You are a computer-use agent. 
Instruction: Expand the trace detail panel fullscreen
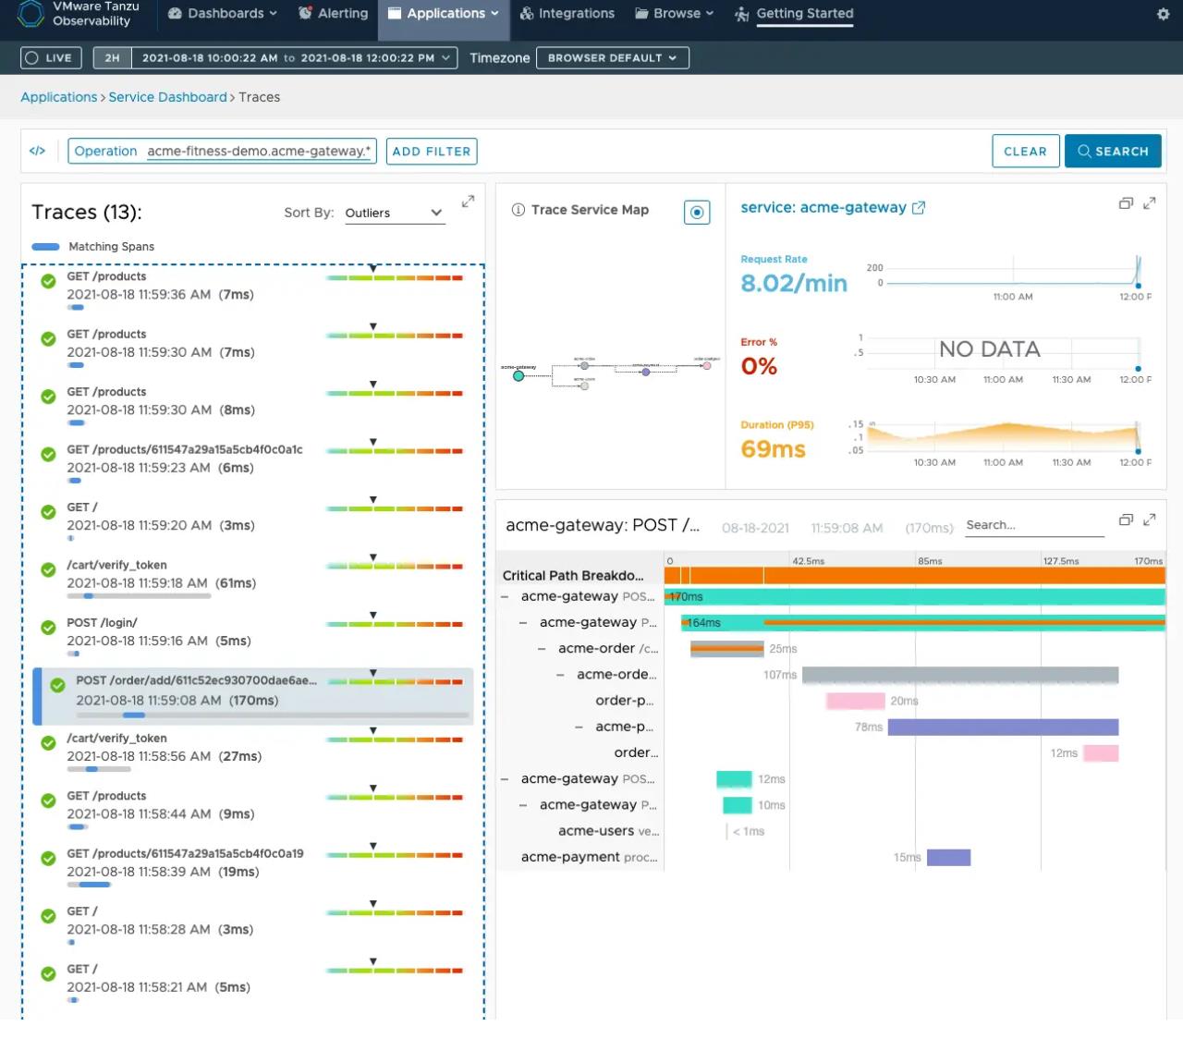[1150, 520]
